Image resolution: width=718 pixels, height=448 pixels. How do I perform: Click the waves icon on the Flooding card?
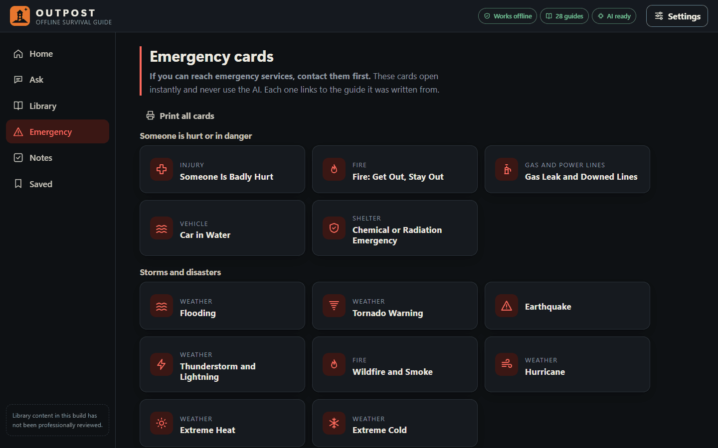162,306
